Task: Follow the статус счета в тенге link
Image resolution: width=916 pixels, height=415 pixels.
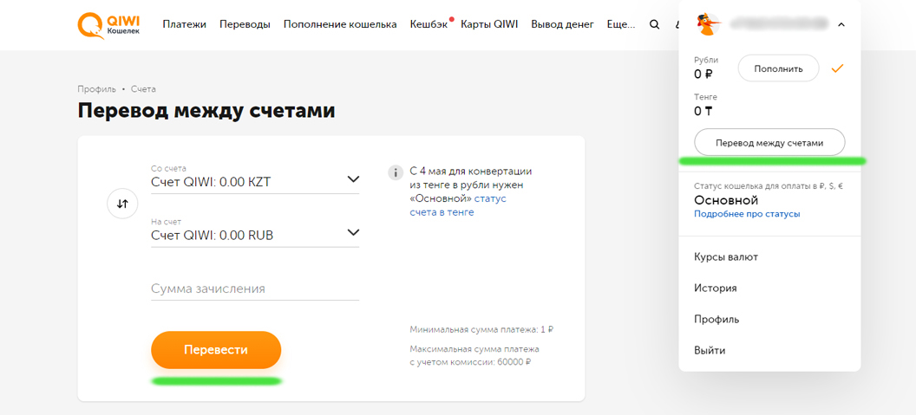Action: [x=457, y=205]
